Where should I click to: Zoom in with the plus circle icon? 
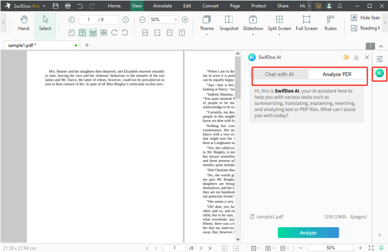(185, 20)
